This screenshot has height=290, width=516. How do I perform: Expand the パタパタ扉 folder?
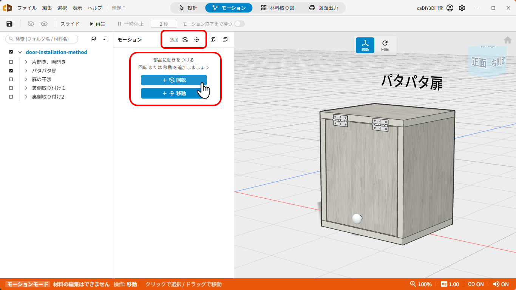(26, 71)
